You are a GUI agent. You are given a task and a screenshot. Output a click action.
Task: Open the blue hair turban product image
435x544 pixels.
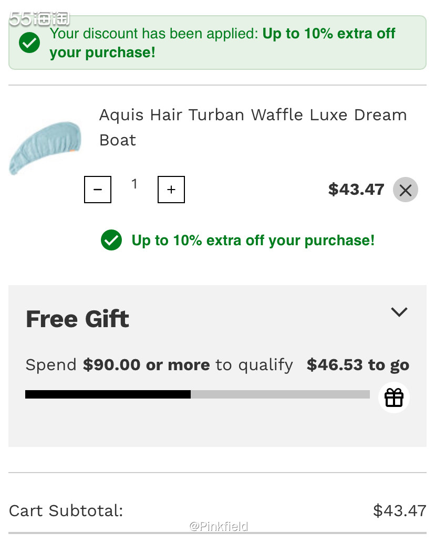pos(46,147)
